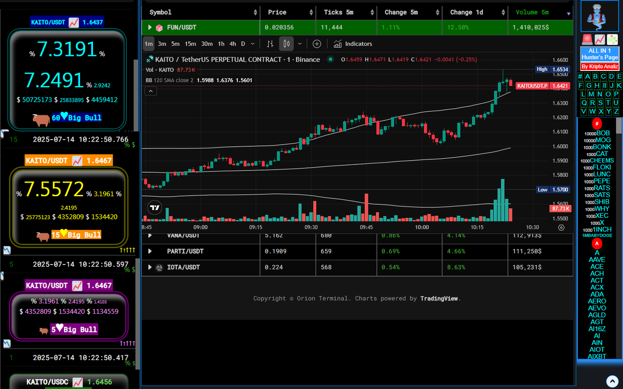The width and height of the screenshot is (623, 389).
Task: Click the red # marker in coin list
Action: click(x=597, y=123)
